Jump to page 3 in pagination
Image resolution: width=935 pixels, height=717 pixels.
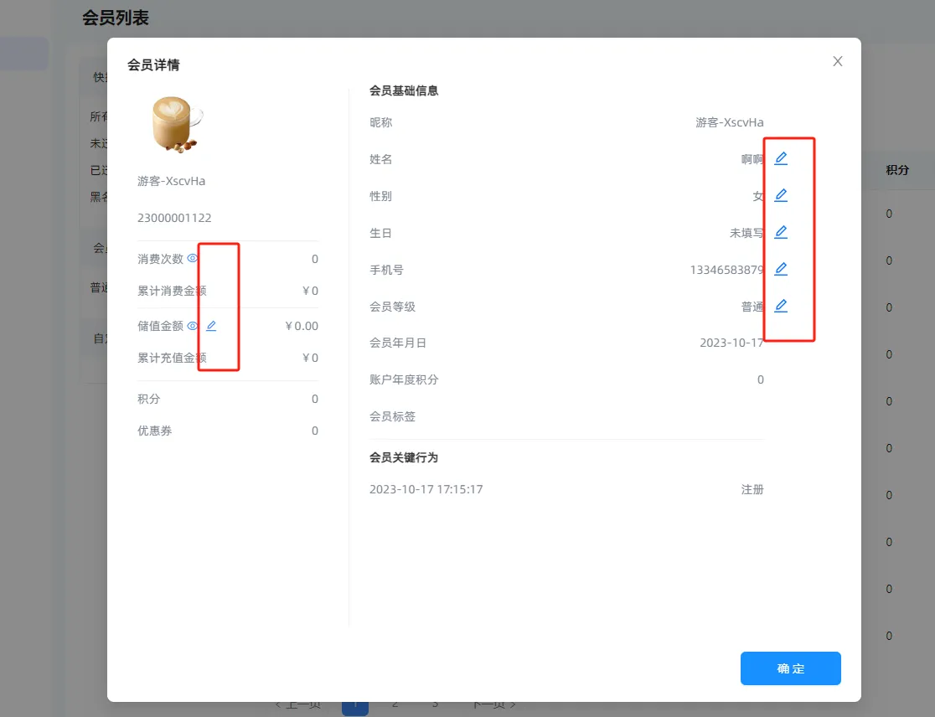click(x=435, y=704)
